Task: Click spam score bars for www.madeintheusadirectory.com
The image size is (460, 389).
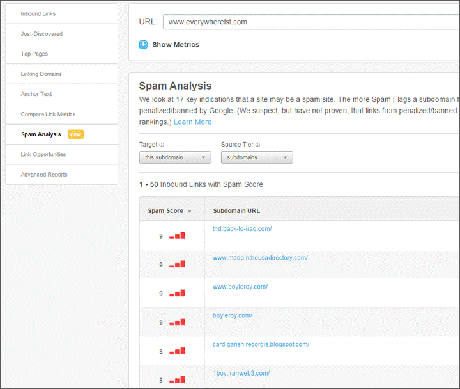Action: [x=177, y=264]
